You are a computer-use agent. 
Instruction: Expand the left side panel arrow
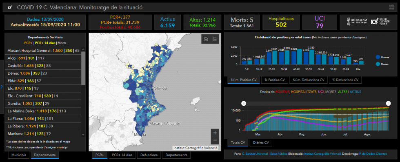coord(2,87)
